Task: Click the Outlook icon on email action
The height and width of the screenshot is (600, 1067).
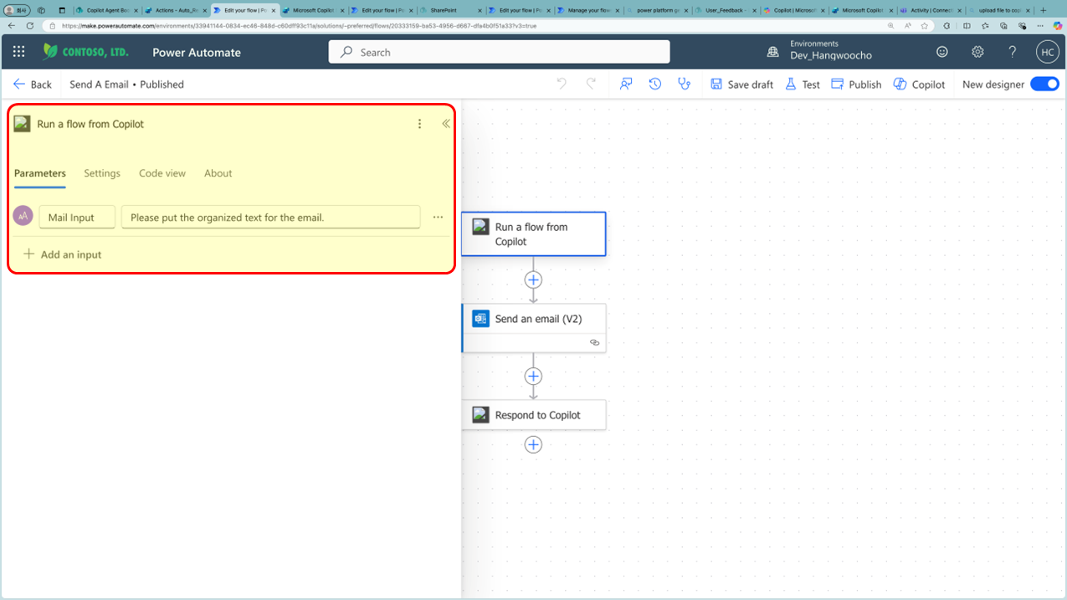Action: (480, 319)
